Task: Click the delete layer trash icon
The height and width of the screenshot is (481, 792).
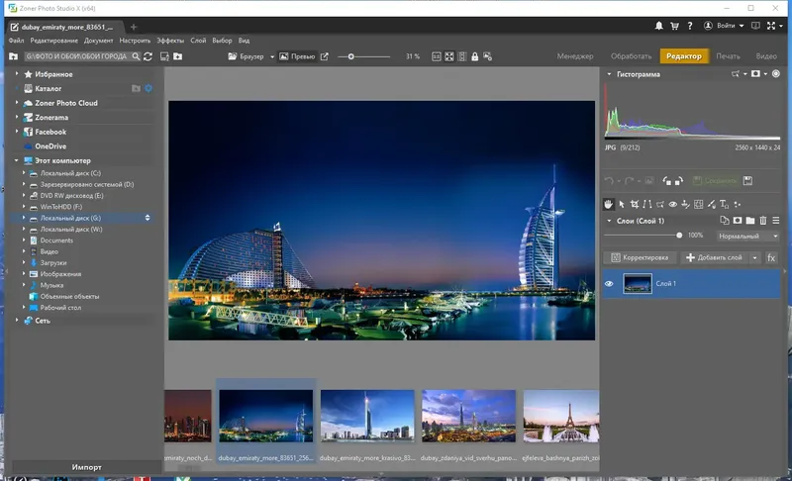Action: point(764,220)
